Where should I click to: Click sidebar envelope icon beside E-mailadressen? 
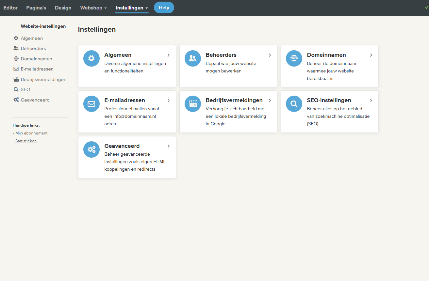[x=16, y=69]
